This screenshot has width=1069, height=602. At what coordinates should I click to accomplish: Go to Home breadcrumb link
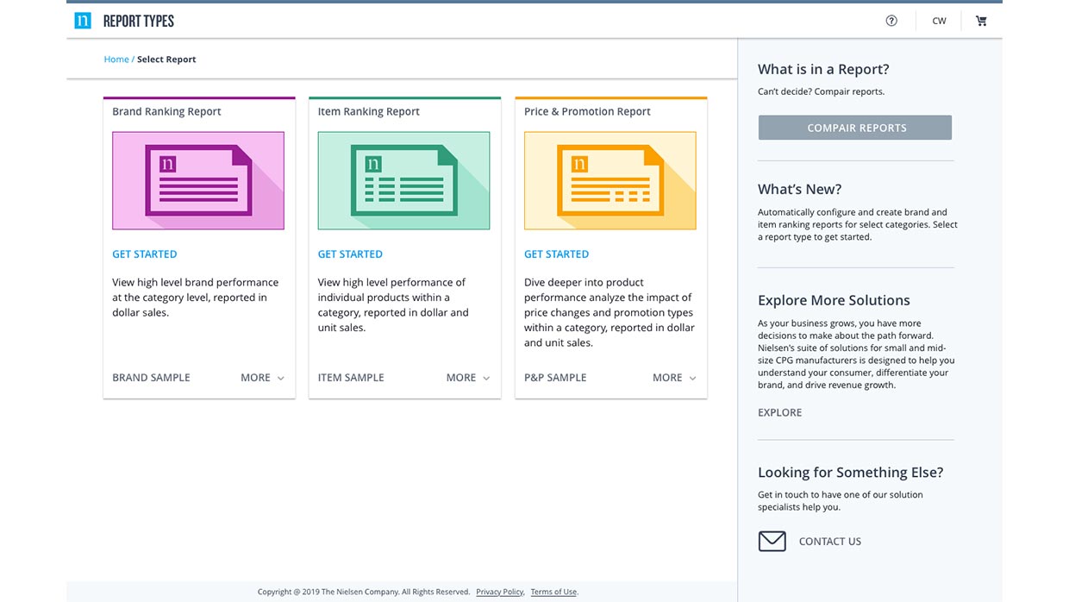[x=116, y=60]
